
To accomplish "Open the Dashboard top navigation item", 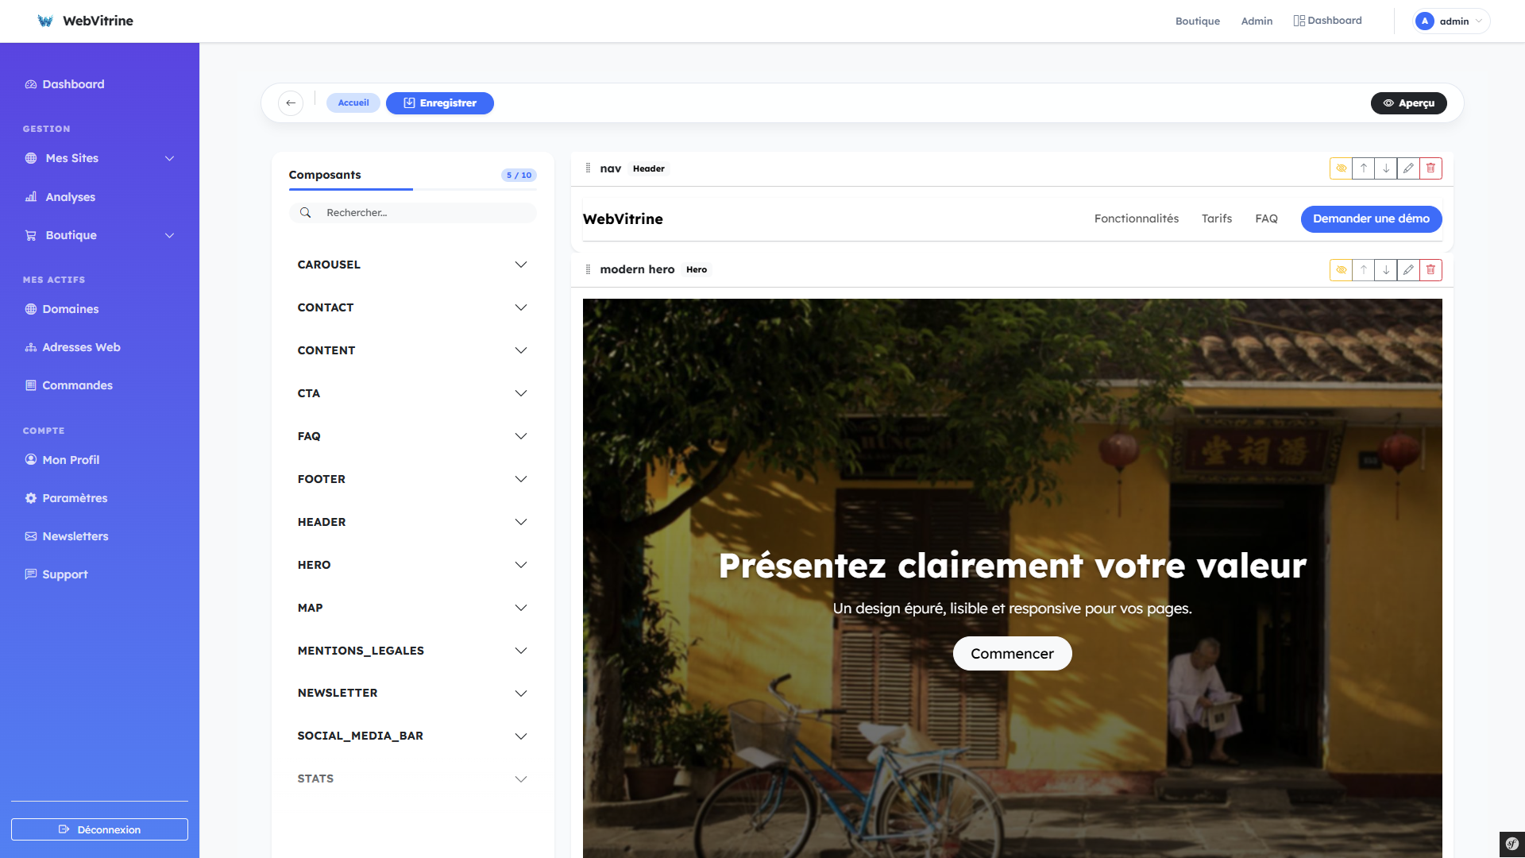I will click(1328, 20).
